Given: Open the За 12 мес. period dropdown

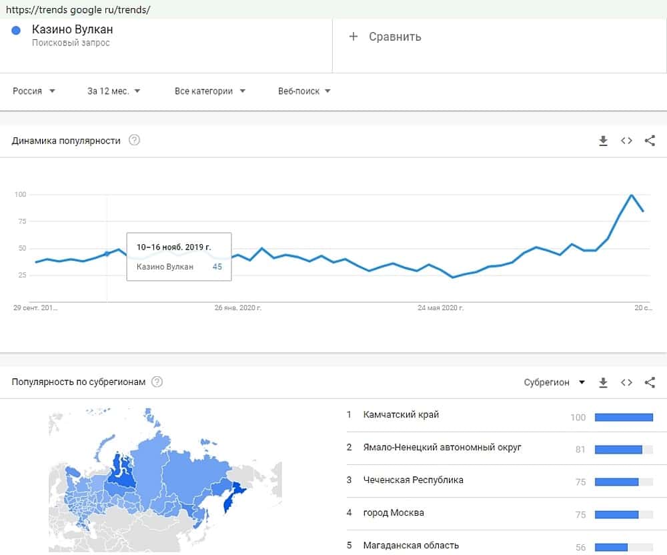Looking at the screenshot, I should tap(113, 91).
